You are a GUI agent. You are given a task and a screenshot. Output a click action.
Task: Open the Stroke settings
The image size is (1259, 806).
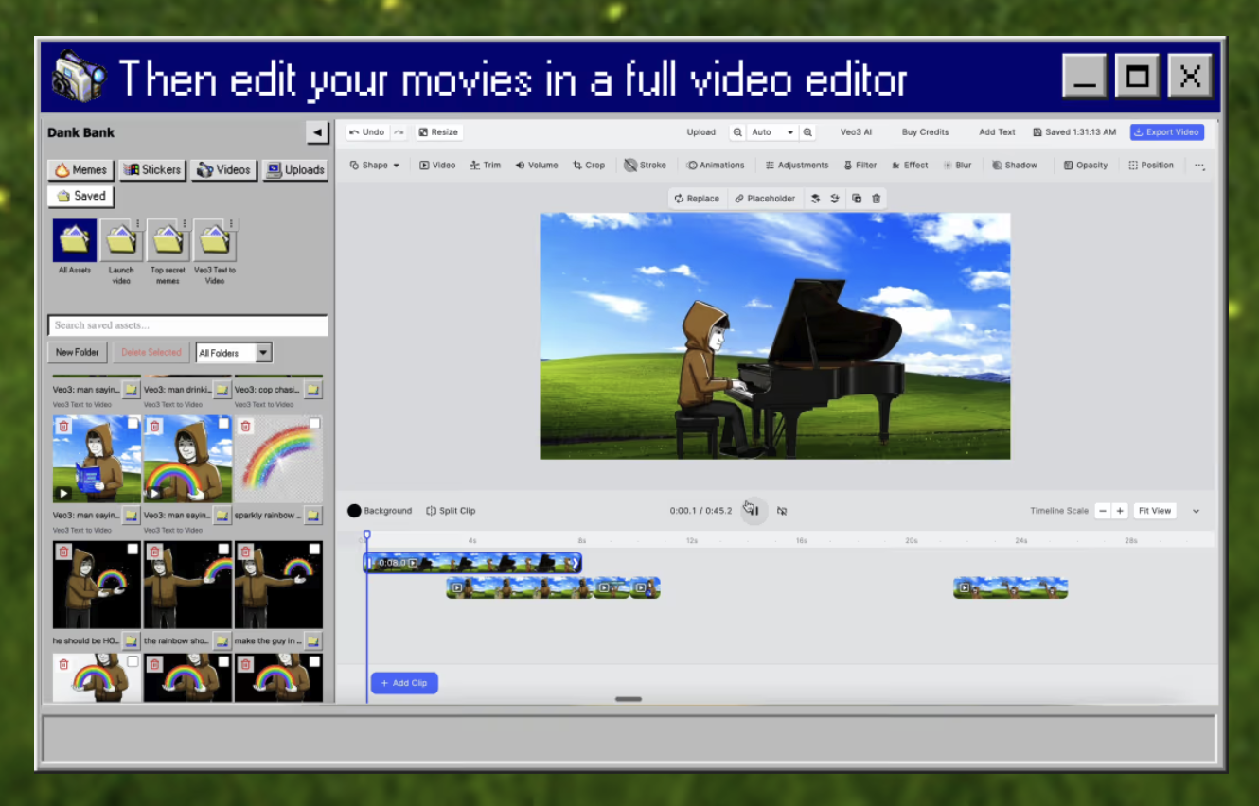[x=646, y=165]
